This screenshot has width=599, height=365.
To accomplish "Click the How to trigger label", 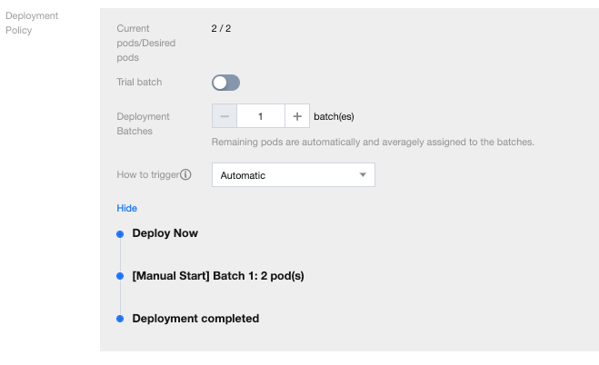I will point(147,175).
